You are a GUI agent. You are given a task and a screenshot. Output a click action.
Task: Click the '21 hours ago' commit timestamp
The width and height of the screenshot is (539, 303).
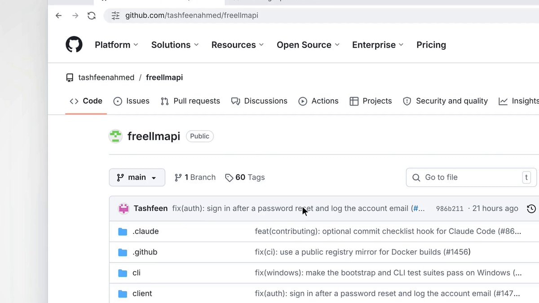pyautogui.click(x=495, y=209)
